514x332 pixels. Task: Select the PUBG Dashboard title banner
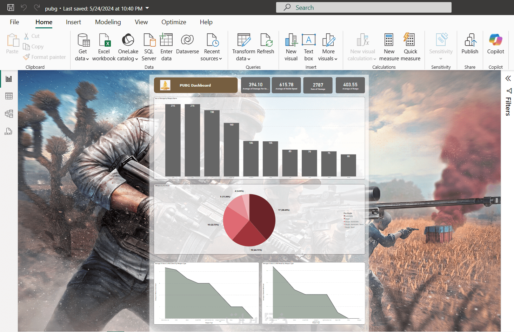click(196, 85)
